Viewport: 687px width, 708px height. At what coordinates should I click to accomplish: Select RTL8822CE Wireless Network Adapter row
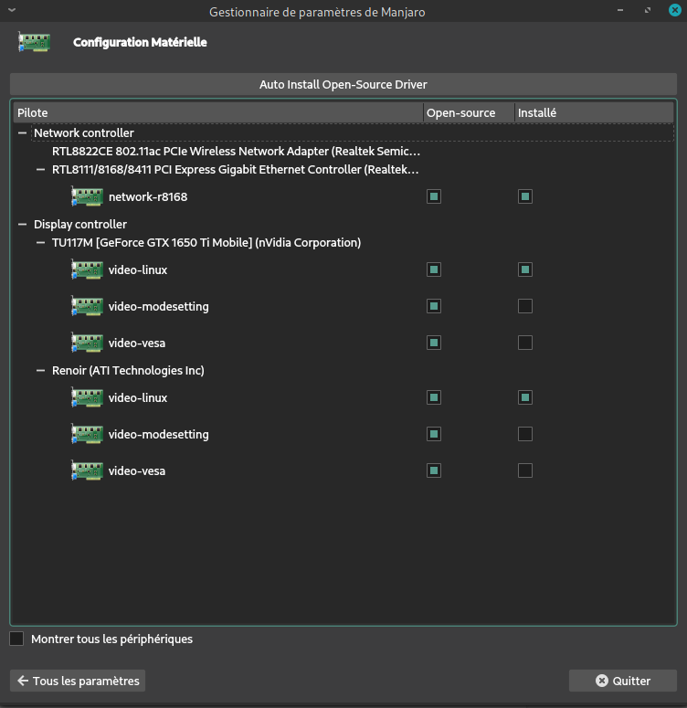(236, 151)
